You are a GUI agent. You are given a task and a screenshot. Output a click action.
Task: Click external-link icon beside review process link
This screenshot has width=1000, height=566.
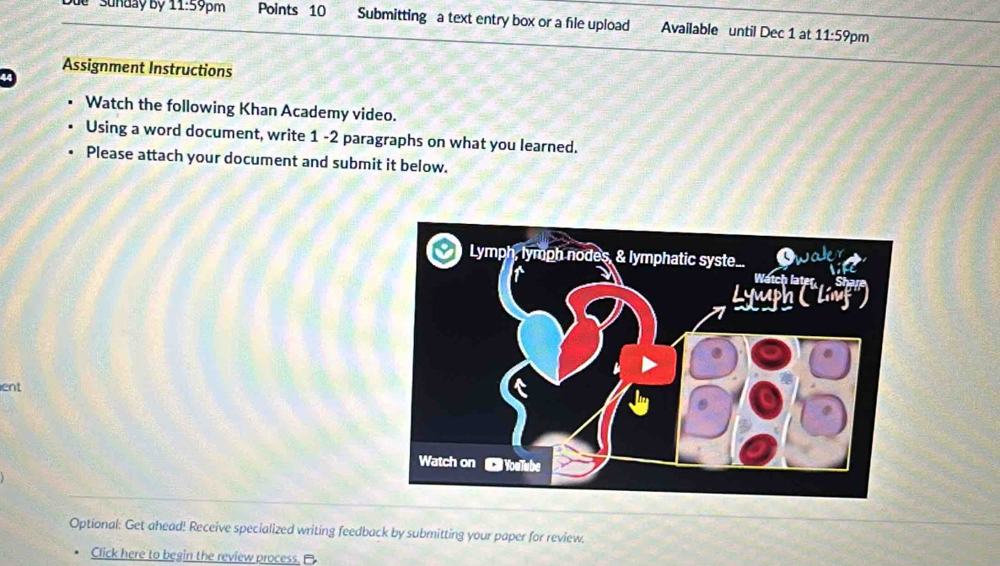tap(310, 559)
